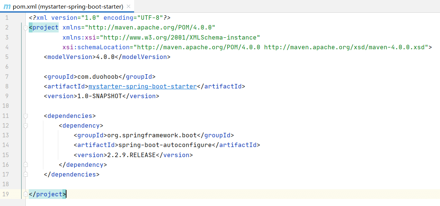Image resolution: width=440 pixels, height=206 pixels.
Task: Click the modelVersion 4.0.0 value
Action: pyautogui.click(x=105, y=57)
